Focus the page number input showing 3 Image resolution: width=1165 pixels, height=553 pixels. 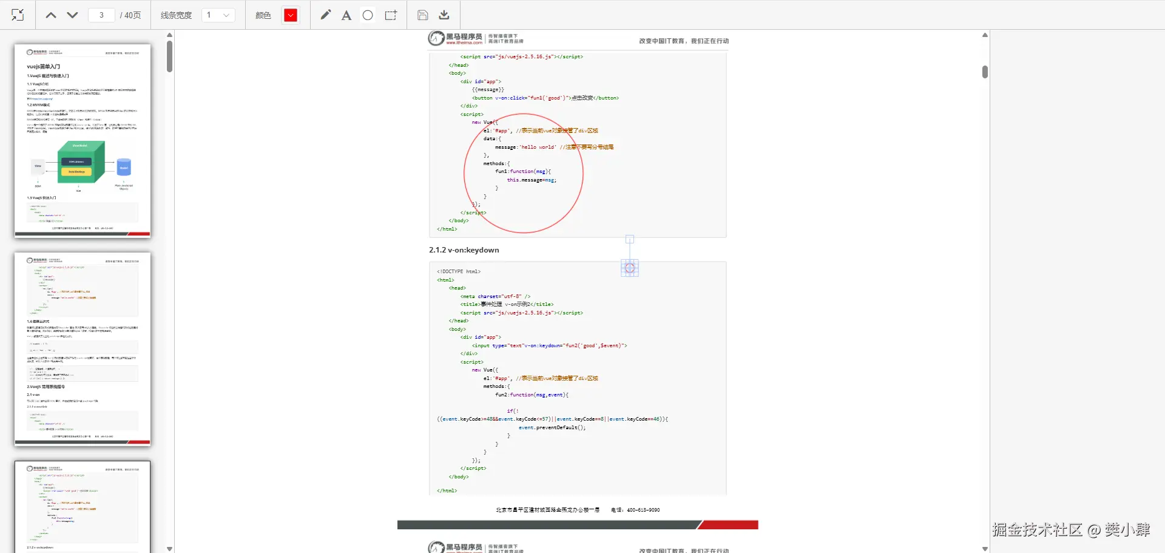click(x=101, y=15)
